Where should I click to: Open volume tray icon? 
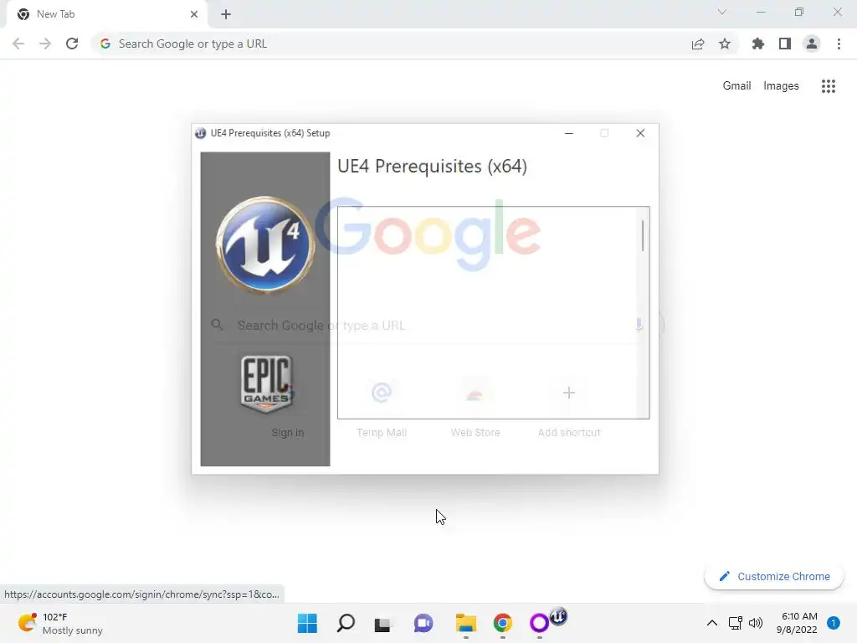pos(756,623)
